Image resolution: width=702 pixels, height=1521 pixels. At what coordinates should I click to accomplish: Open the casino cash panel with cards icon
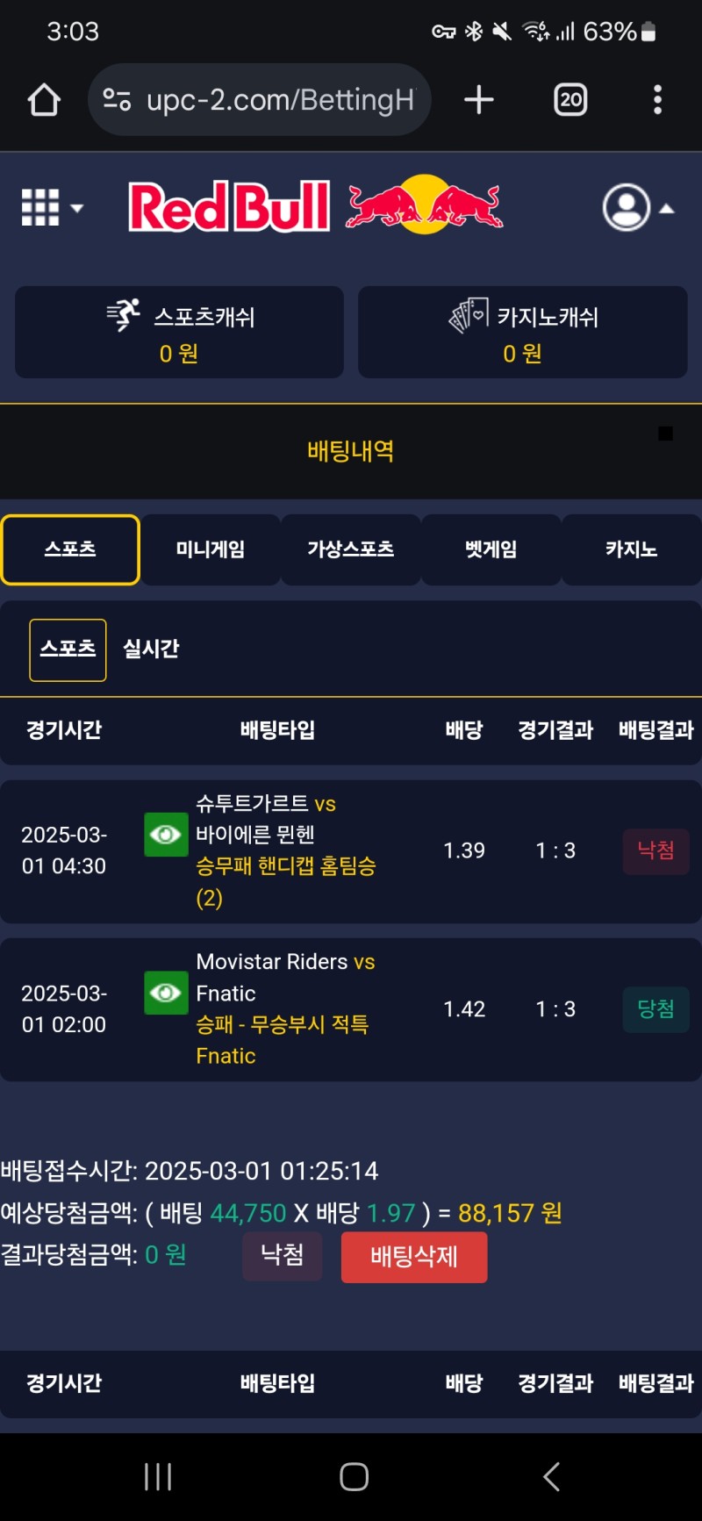point(522,333)
